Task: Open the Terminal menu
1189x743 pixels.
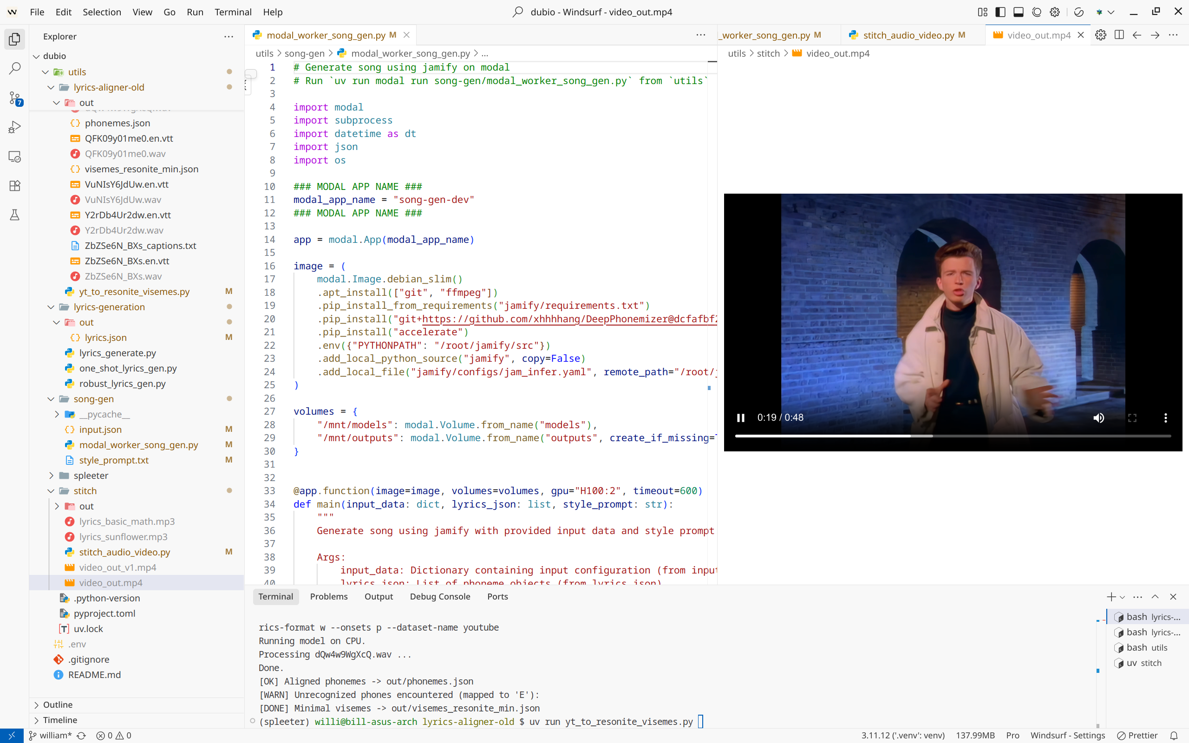Action: (233, 12)
